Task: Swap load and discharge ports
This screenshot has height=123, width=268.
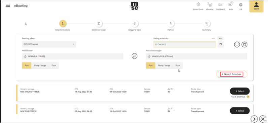Action: (135, 56)
